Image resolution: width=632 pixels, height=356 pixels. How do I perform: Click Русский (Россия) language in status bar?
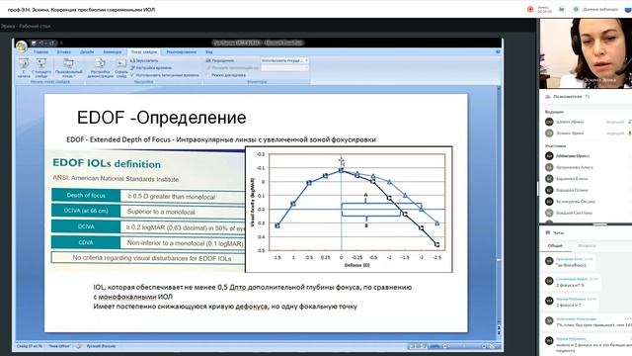click(101, 346)
